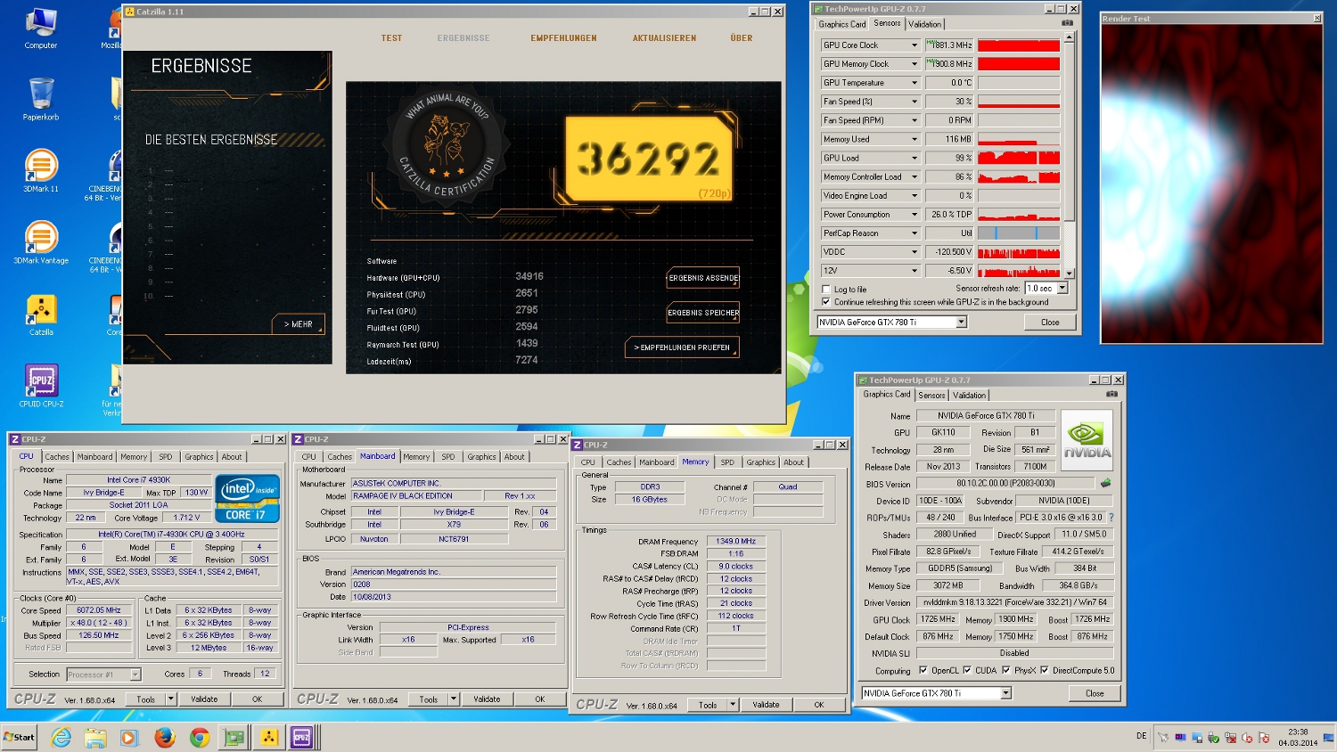Open the AKTUALISIEREN tab in Catzilla
This screenshot has width=1337, height=752.
pyautogui.click(x=664, y=38)
